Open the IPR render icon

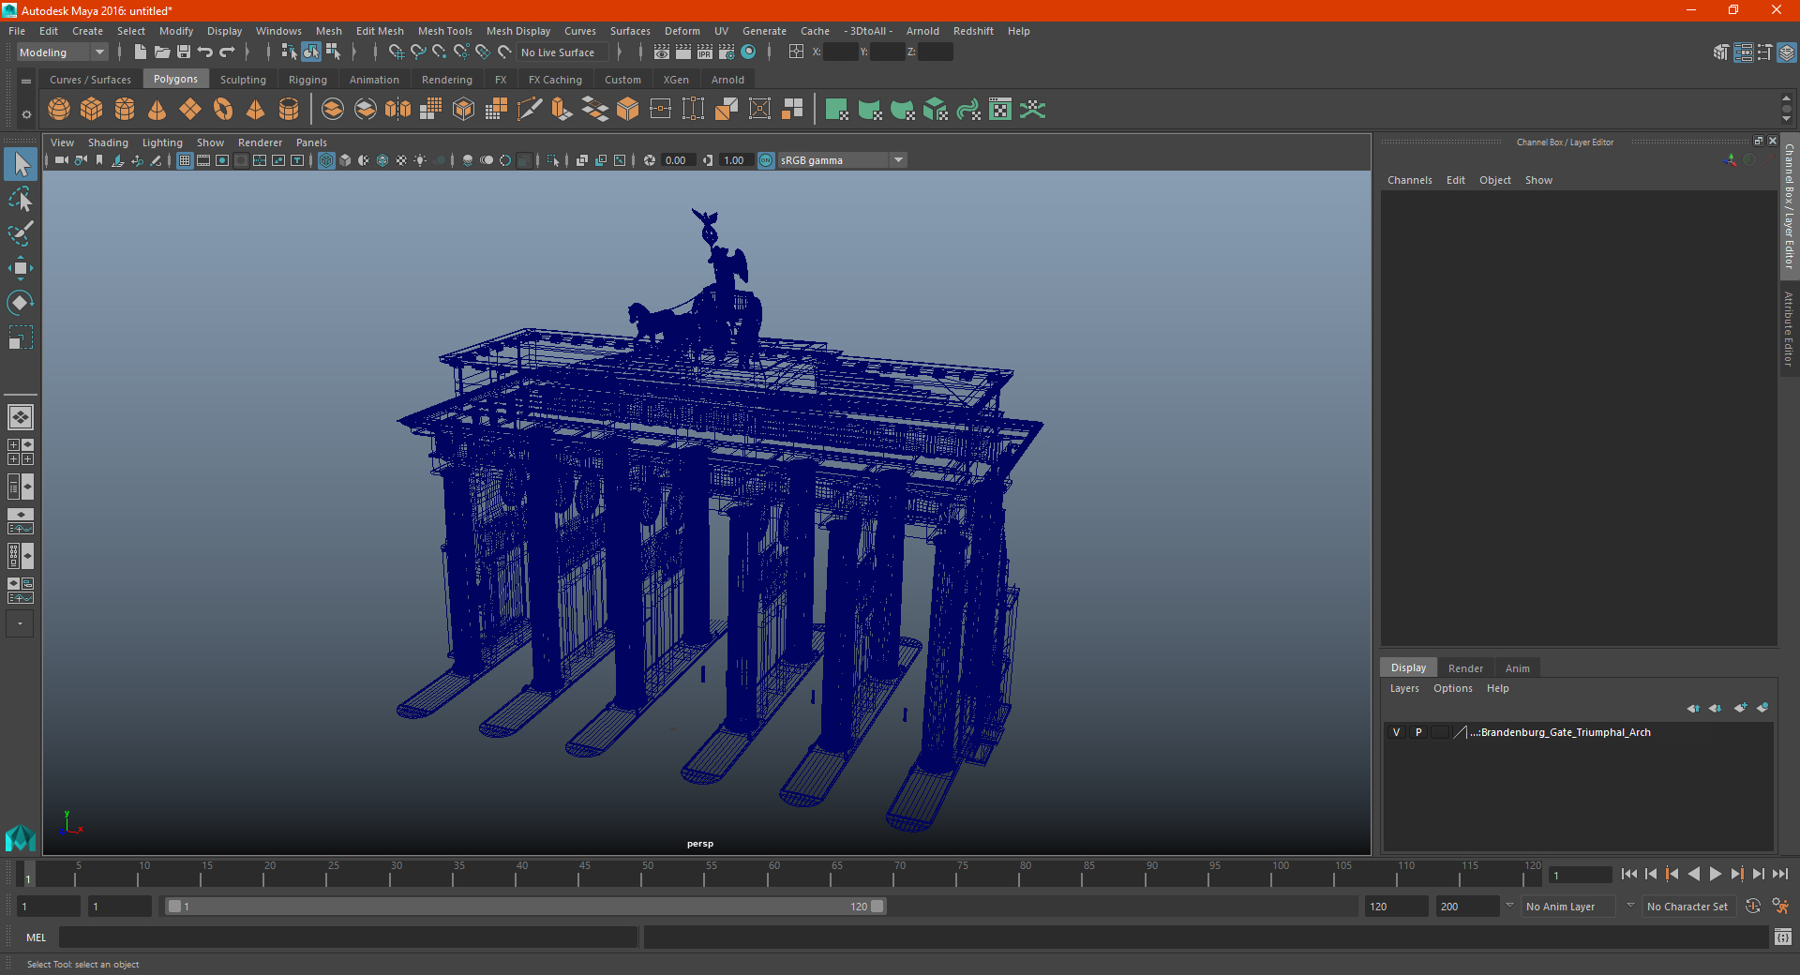[x=705, y=52]
